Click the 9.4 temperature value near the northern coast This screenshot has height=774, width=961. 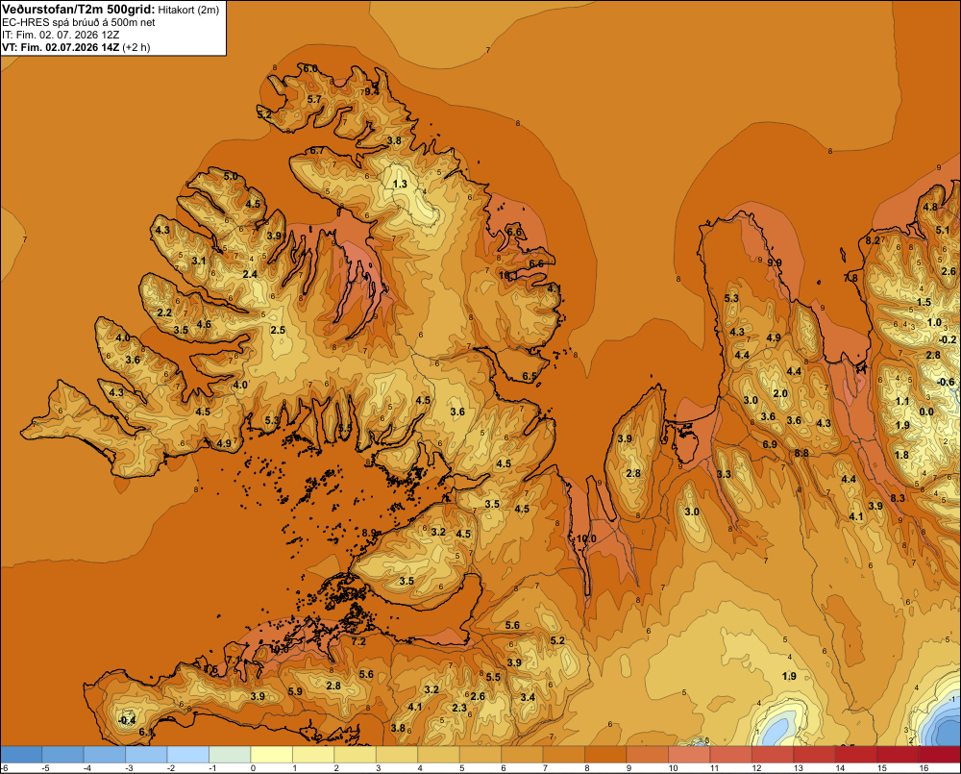click(x=372, y=92)
